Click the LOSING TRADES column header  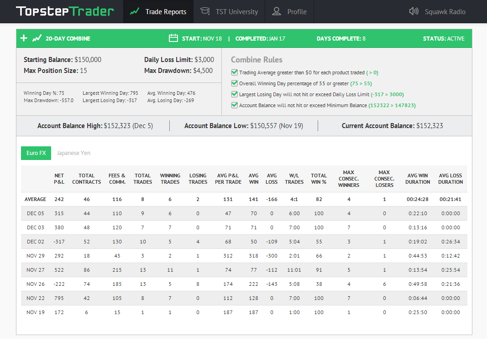198,179
